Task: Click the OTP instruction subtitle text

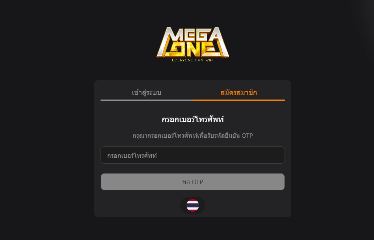Action: point(193,135)
